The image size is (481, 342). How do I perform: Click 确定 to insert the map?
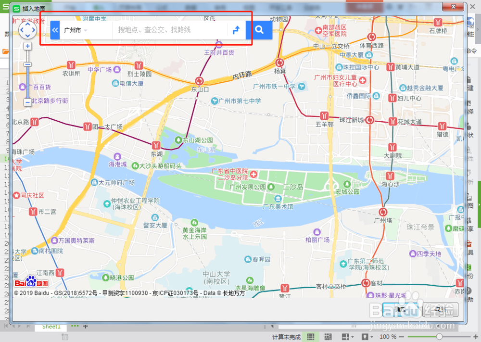click(401, 309)
